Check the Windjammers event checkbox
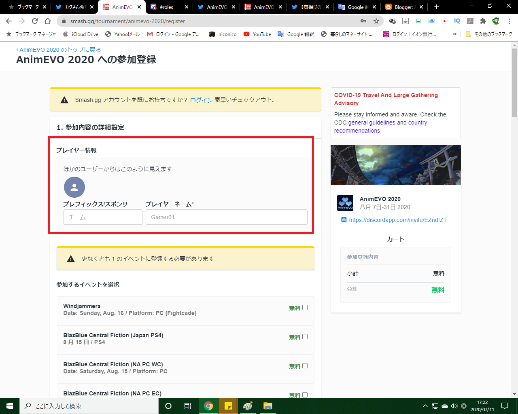The width and height of the screenshot is (518, 414). click(305, 308)
